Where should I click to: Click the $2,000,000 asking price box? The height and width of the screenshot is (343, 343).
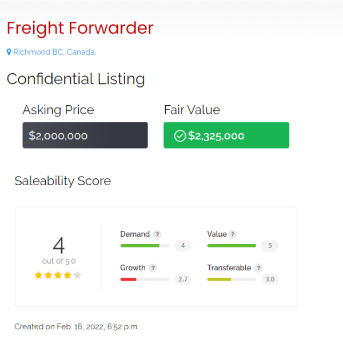click(85, 135)
